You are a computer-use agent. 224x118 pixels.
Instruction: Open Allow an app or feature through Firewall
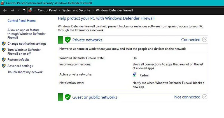(x=24, y=34)
